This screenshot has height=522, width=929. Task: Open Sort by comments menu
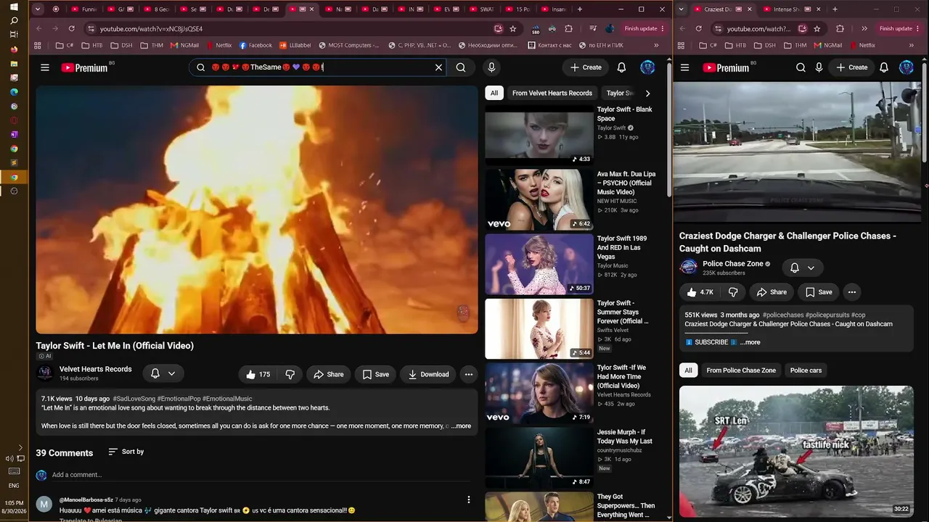(126, 452)
